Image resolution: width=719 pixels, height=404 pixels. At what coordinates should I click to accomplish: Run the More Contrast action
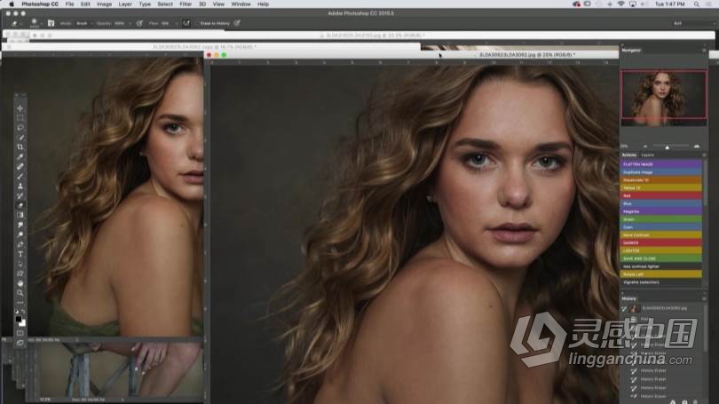click(661, 234)
